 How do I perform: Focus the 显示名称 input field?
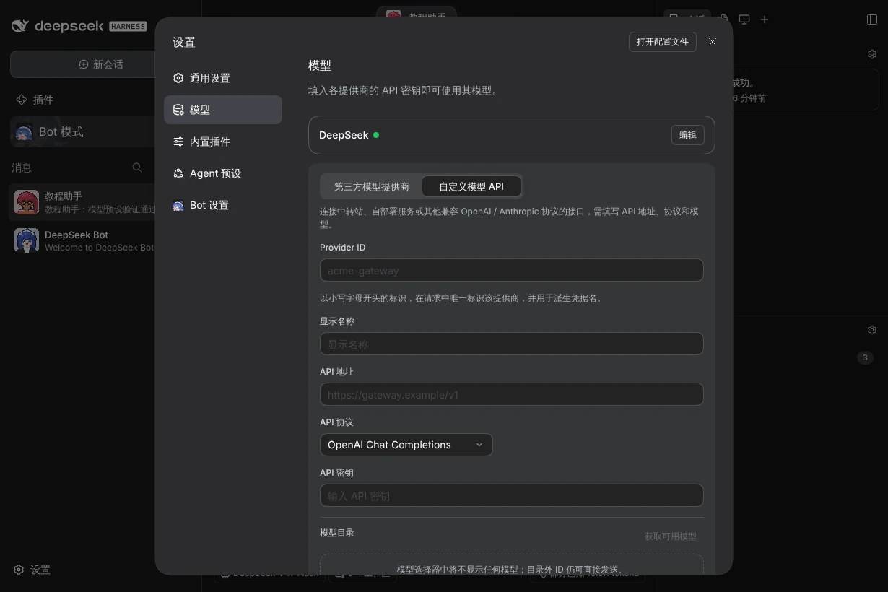[x=511, y=344]
